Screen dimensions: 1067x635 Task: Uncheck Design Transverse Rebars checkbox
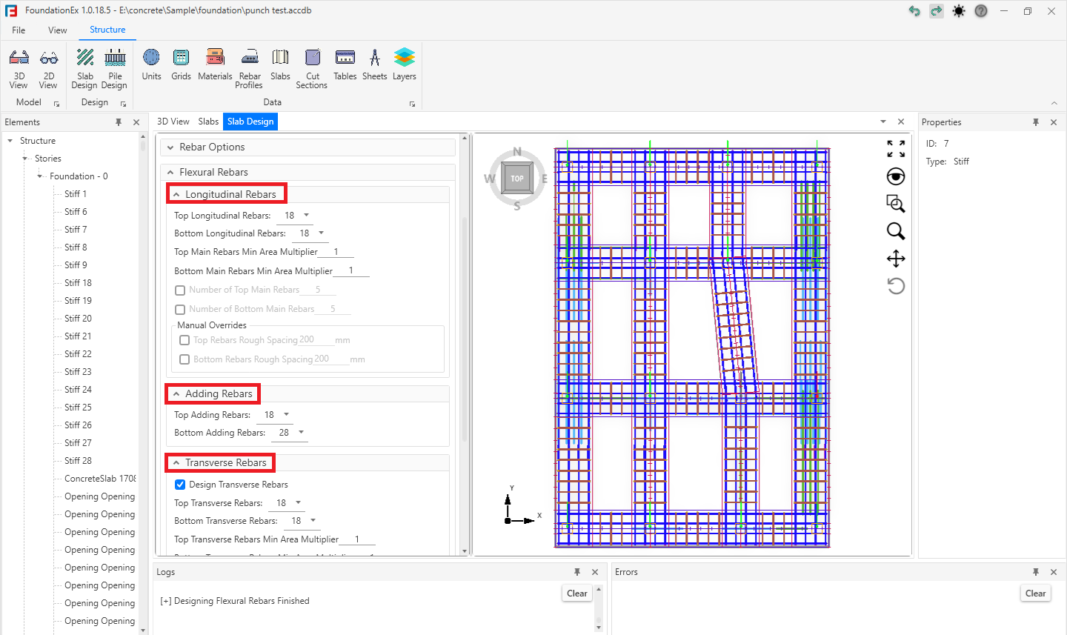[x=180, y=485]
